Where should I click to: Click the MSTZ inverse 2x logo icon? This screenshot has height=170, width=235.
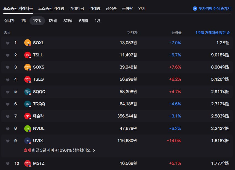[x=28, y=163]
